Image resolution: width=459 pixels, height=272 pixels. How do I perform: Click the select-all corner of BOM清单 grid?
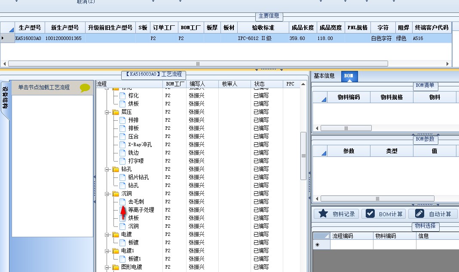point(320,97)
